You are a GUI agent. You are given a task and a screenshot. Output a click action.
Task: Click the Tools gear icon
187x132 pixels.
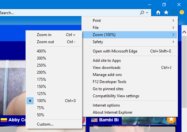[x=174, y=12]
